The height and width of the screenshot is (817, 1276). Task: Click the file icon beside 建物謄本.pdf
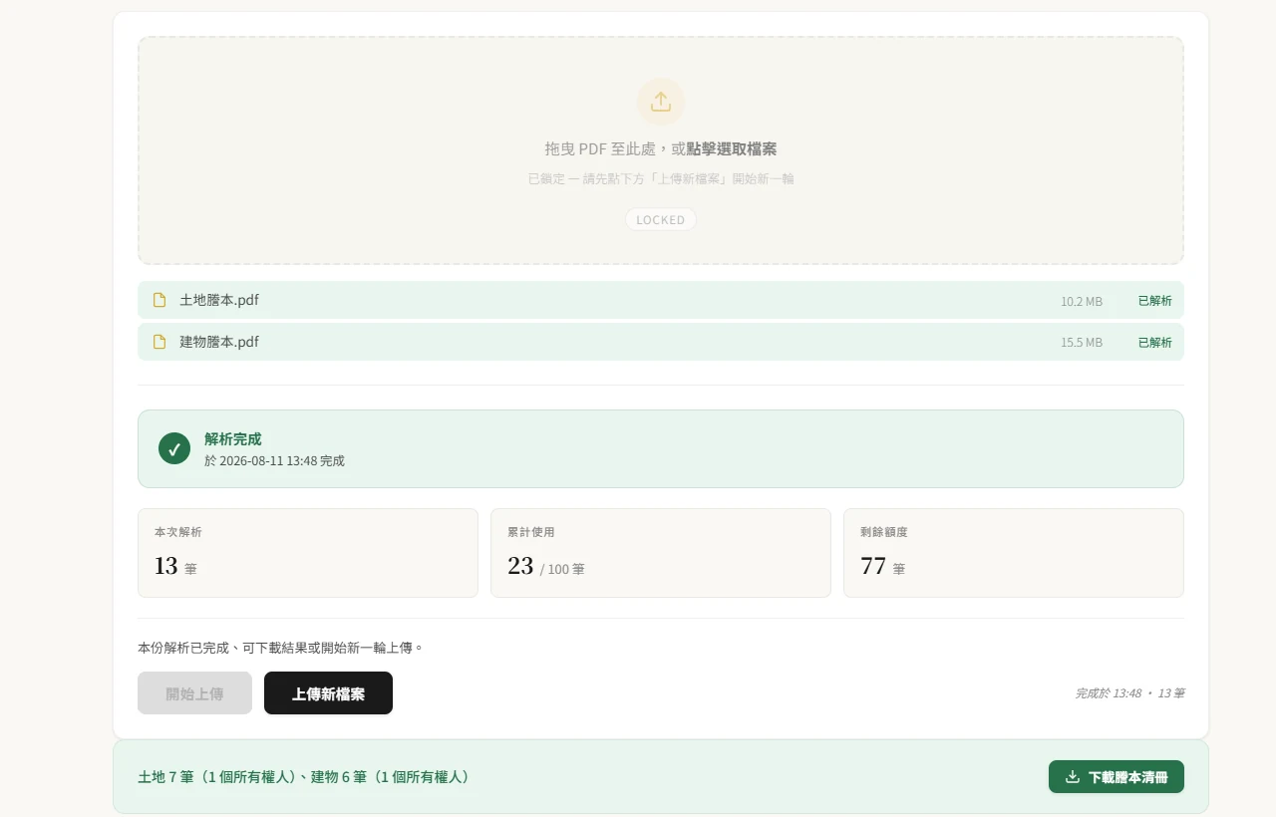[159, 342]
